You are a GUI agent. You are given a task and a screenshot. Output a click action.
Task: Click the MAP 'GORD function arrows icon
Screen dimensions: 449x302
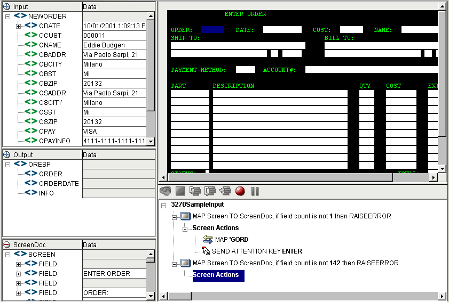coord(208,239)
